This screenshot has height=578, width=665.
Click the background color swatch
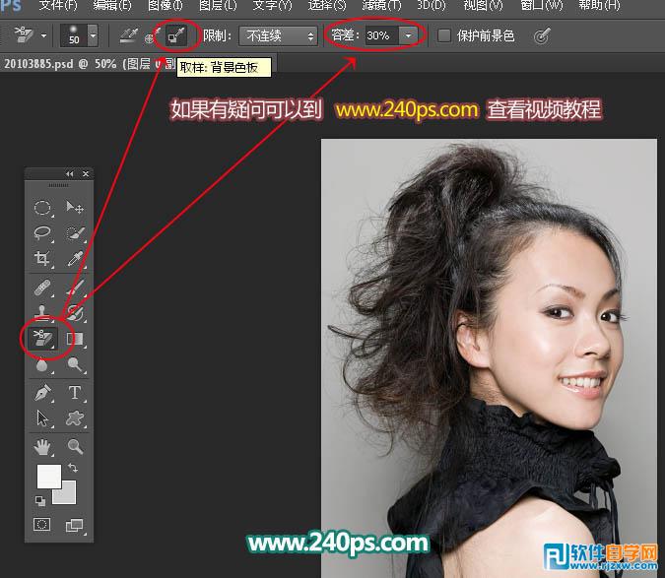(x=67, y=494)
